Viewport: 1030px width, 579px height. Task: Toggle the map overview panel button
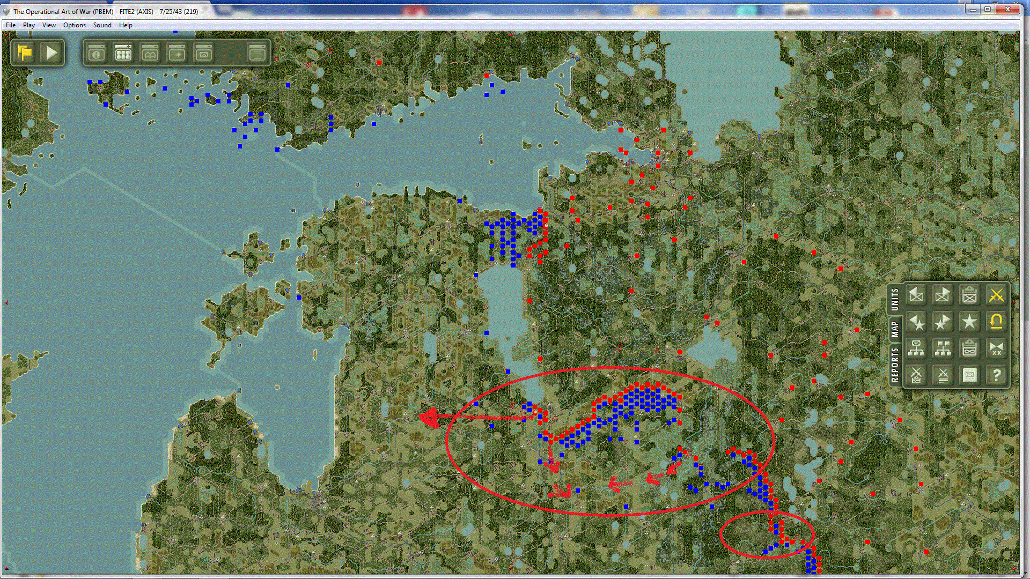point(150,53)
